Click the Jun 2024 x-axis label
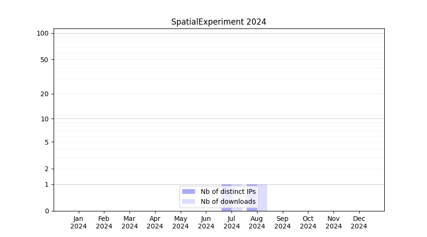427x237 pixels. click(x=206, y=222)
